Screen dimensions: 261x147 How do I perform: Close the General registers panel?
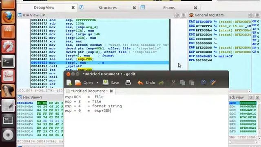click(257, 15)
